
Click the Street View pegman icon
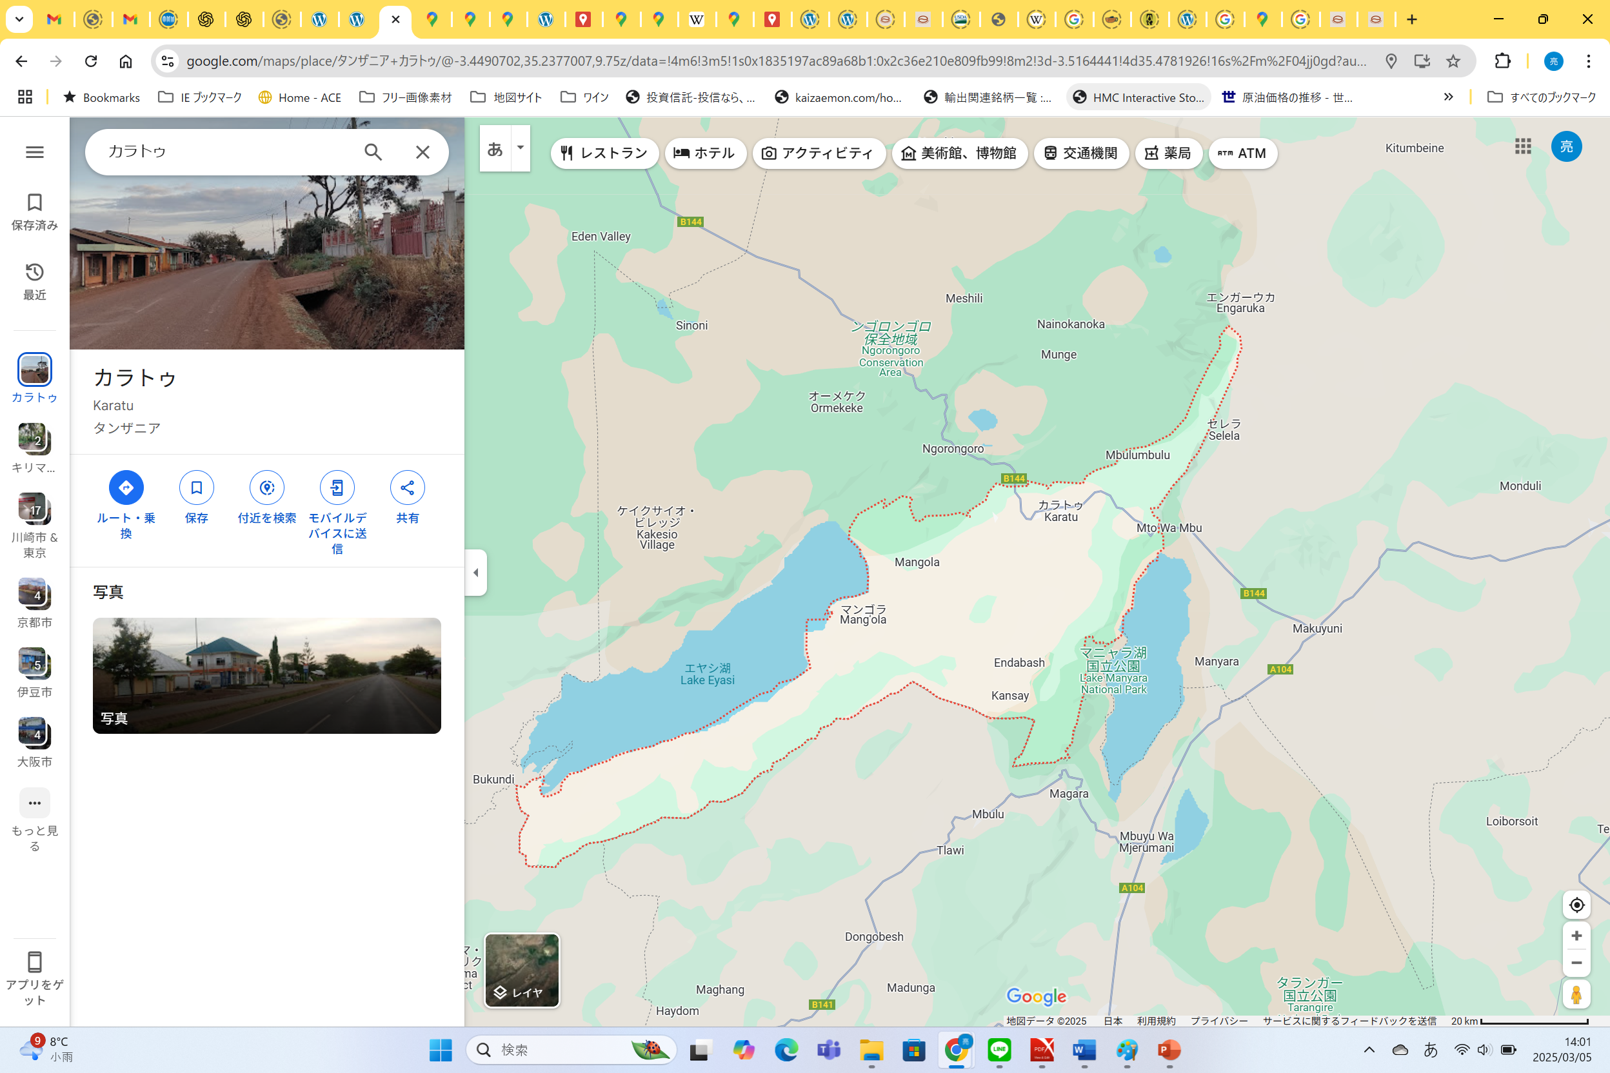pos(1576,994)
